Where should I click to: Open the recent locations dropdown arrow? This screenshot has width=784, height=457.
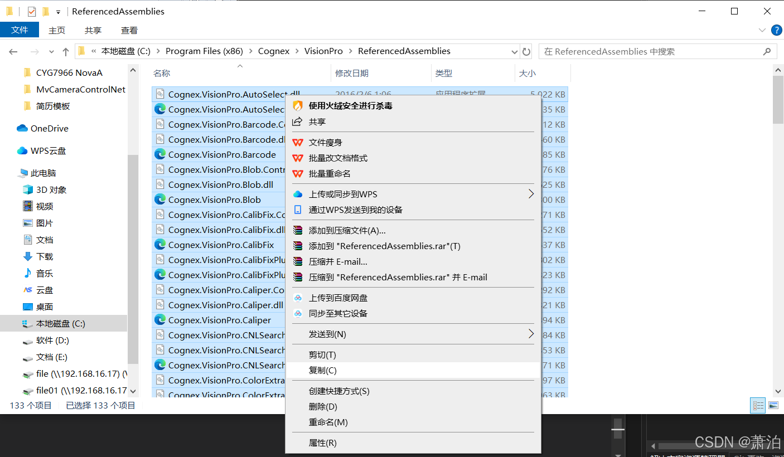pyautogui.click(x=51, y=51)
